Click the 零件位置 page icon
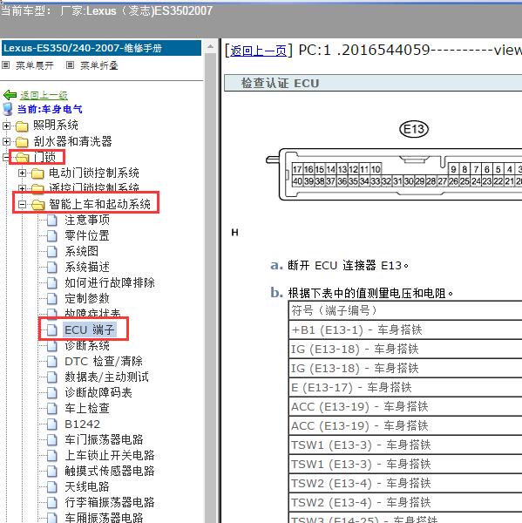Viewport: 522px width, 523px height. tap(51, 236)
